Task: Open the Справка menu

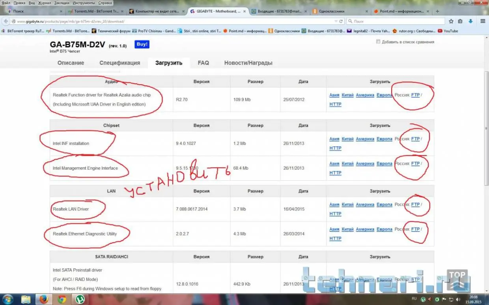Action: coord(105,3)
